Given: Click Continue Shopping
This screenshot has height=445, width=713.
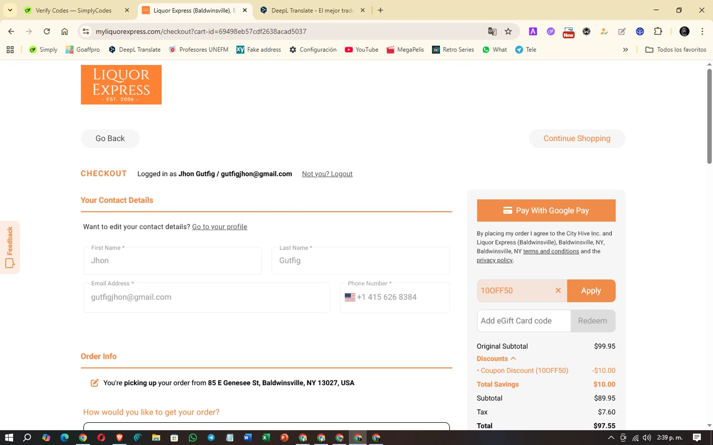Looking at the screenshot, I should (577, 139).
